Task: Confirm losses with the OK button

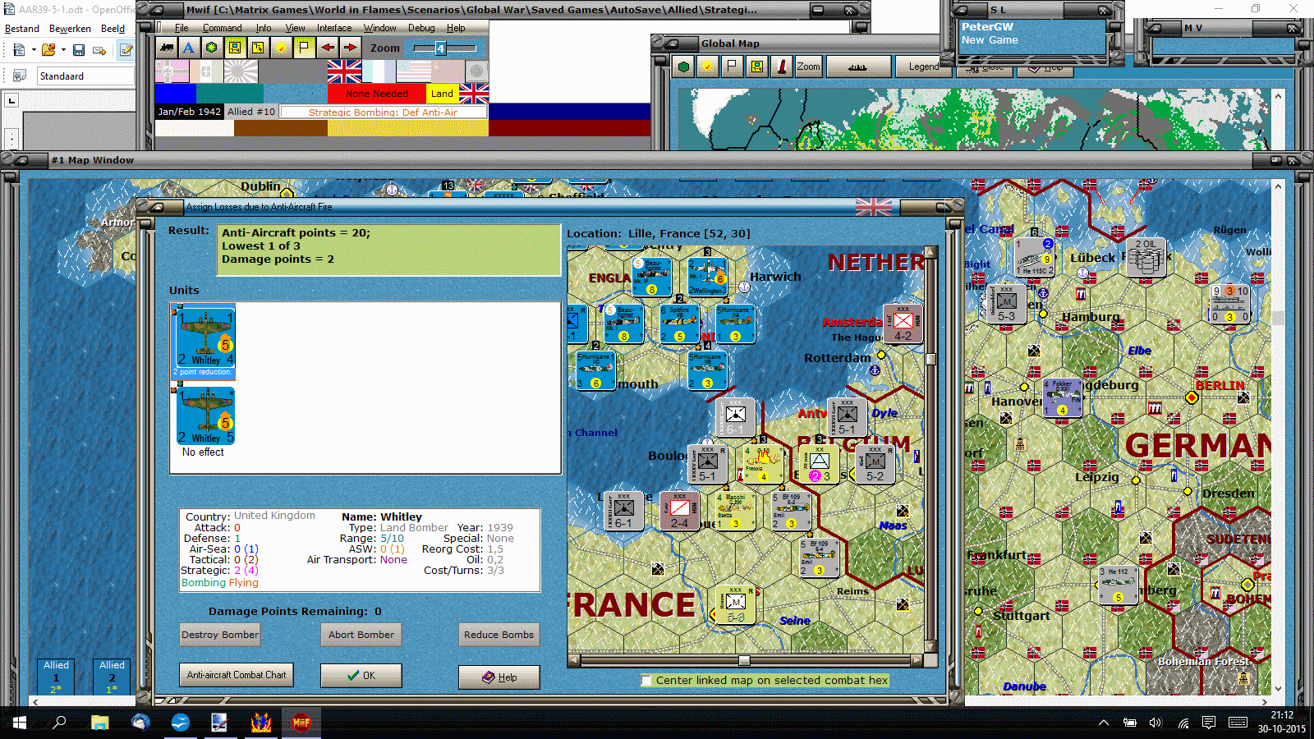Action: tap(361, 676)
